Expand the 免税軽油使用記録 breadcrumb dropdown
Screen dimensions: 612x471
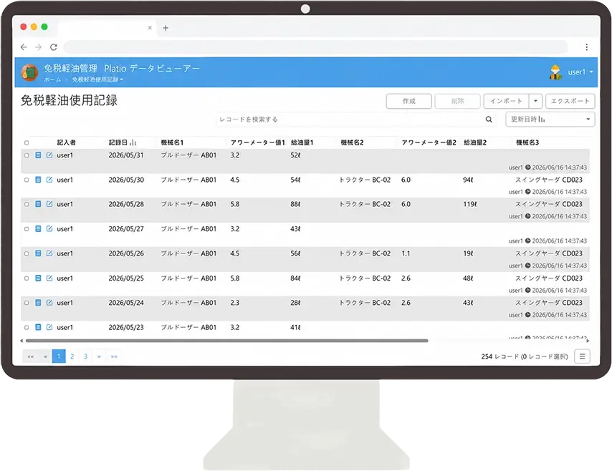pyautogui.click(x=97, y=79)
